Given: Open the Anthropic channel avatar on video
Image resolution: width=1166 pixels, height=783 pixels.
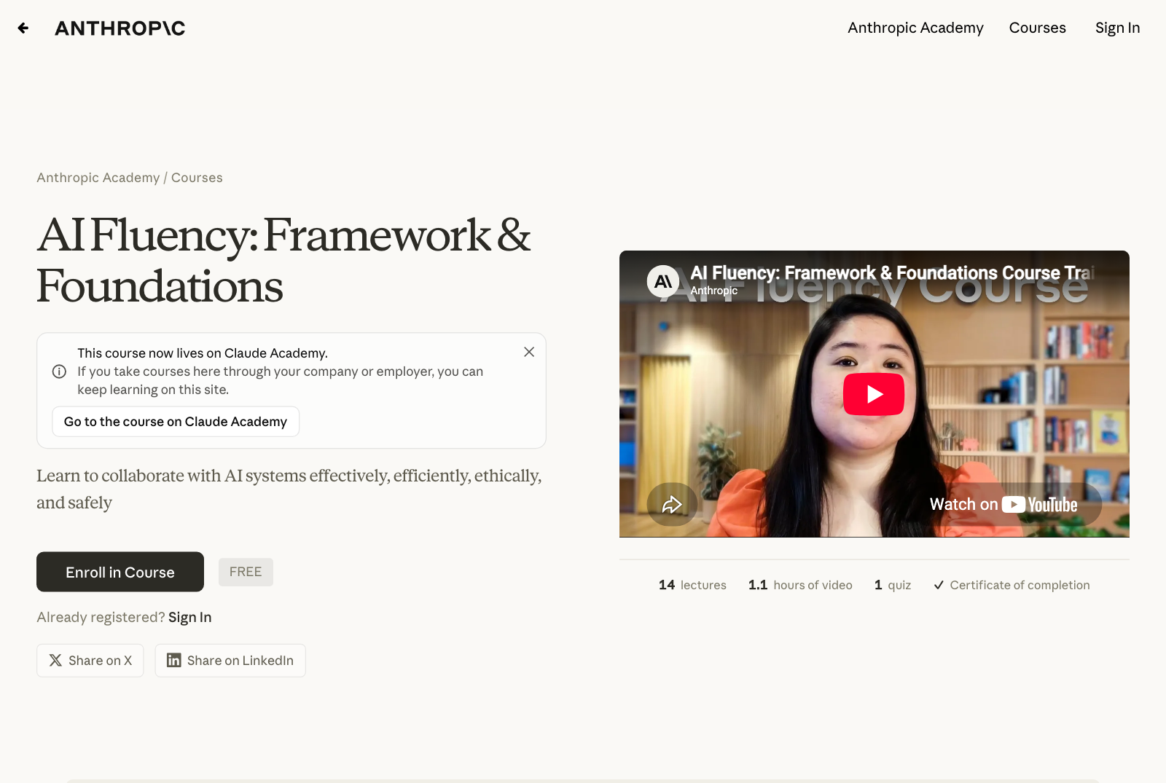Looking at the screenshot, I should (x=663, y=281).
